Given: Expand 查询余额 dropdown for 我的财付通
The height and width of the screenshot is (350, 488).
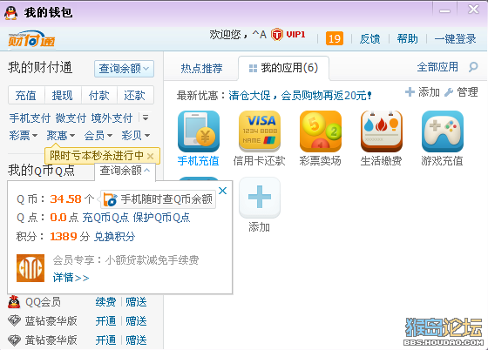Looking at the screenshot, I should click(x=124, y=69).
